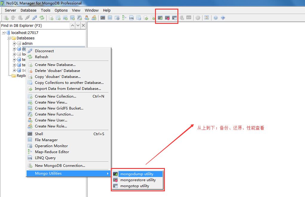This screenshot has width=305, height=197.
Task: Click Import Data from External Database toolbar icon
Action: pyautogui.click(x=146, y=18)
